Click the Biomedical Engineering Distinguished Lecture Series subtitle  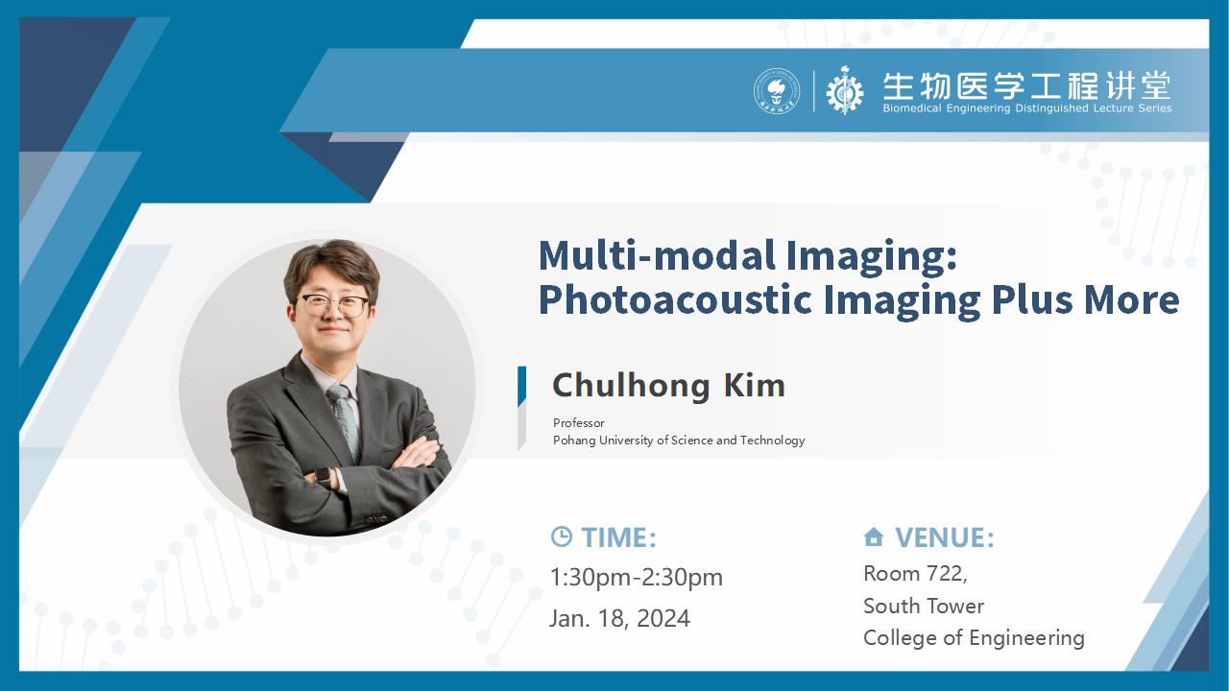(x=1026, y=108)
